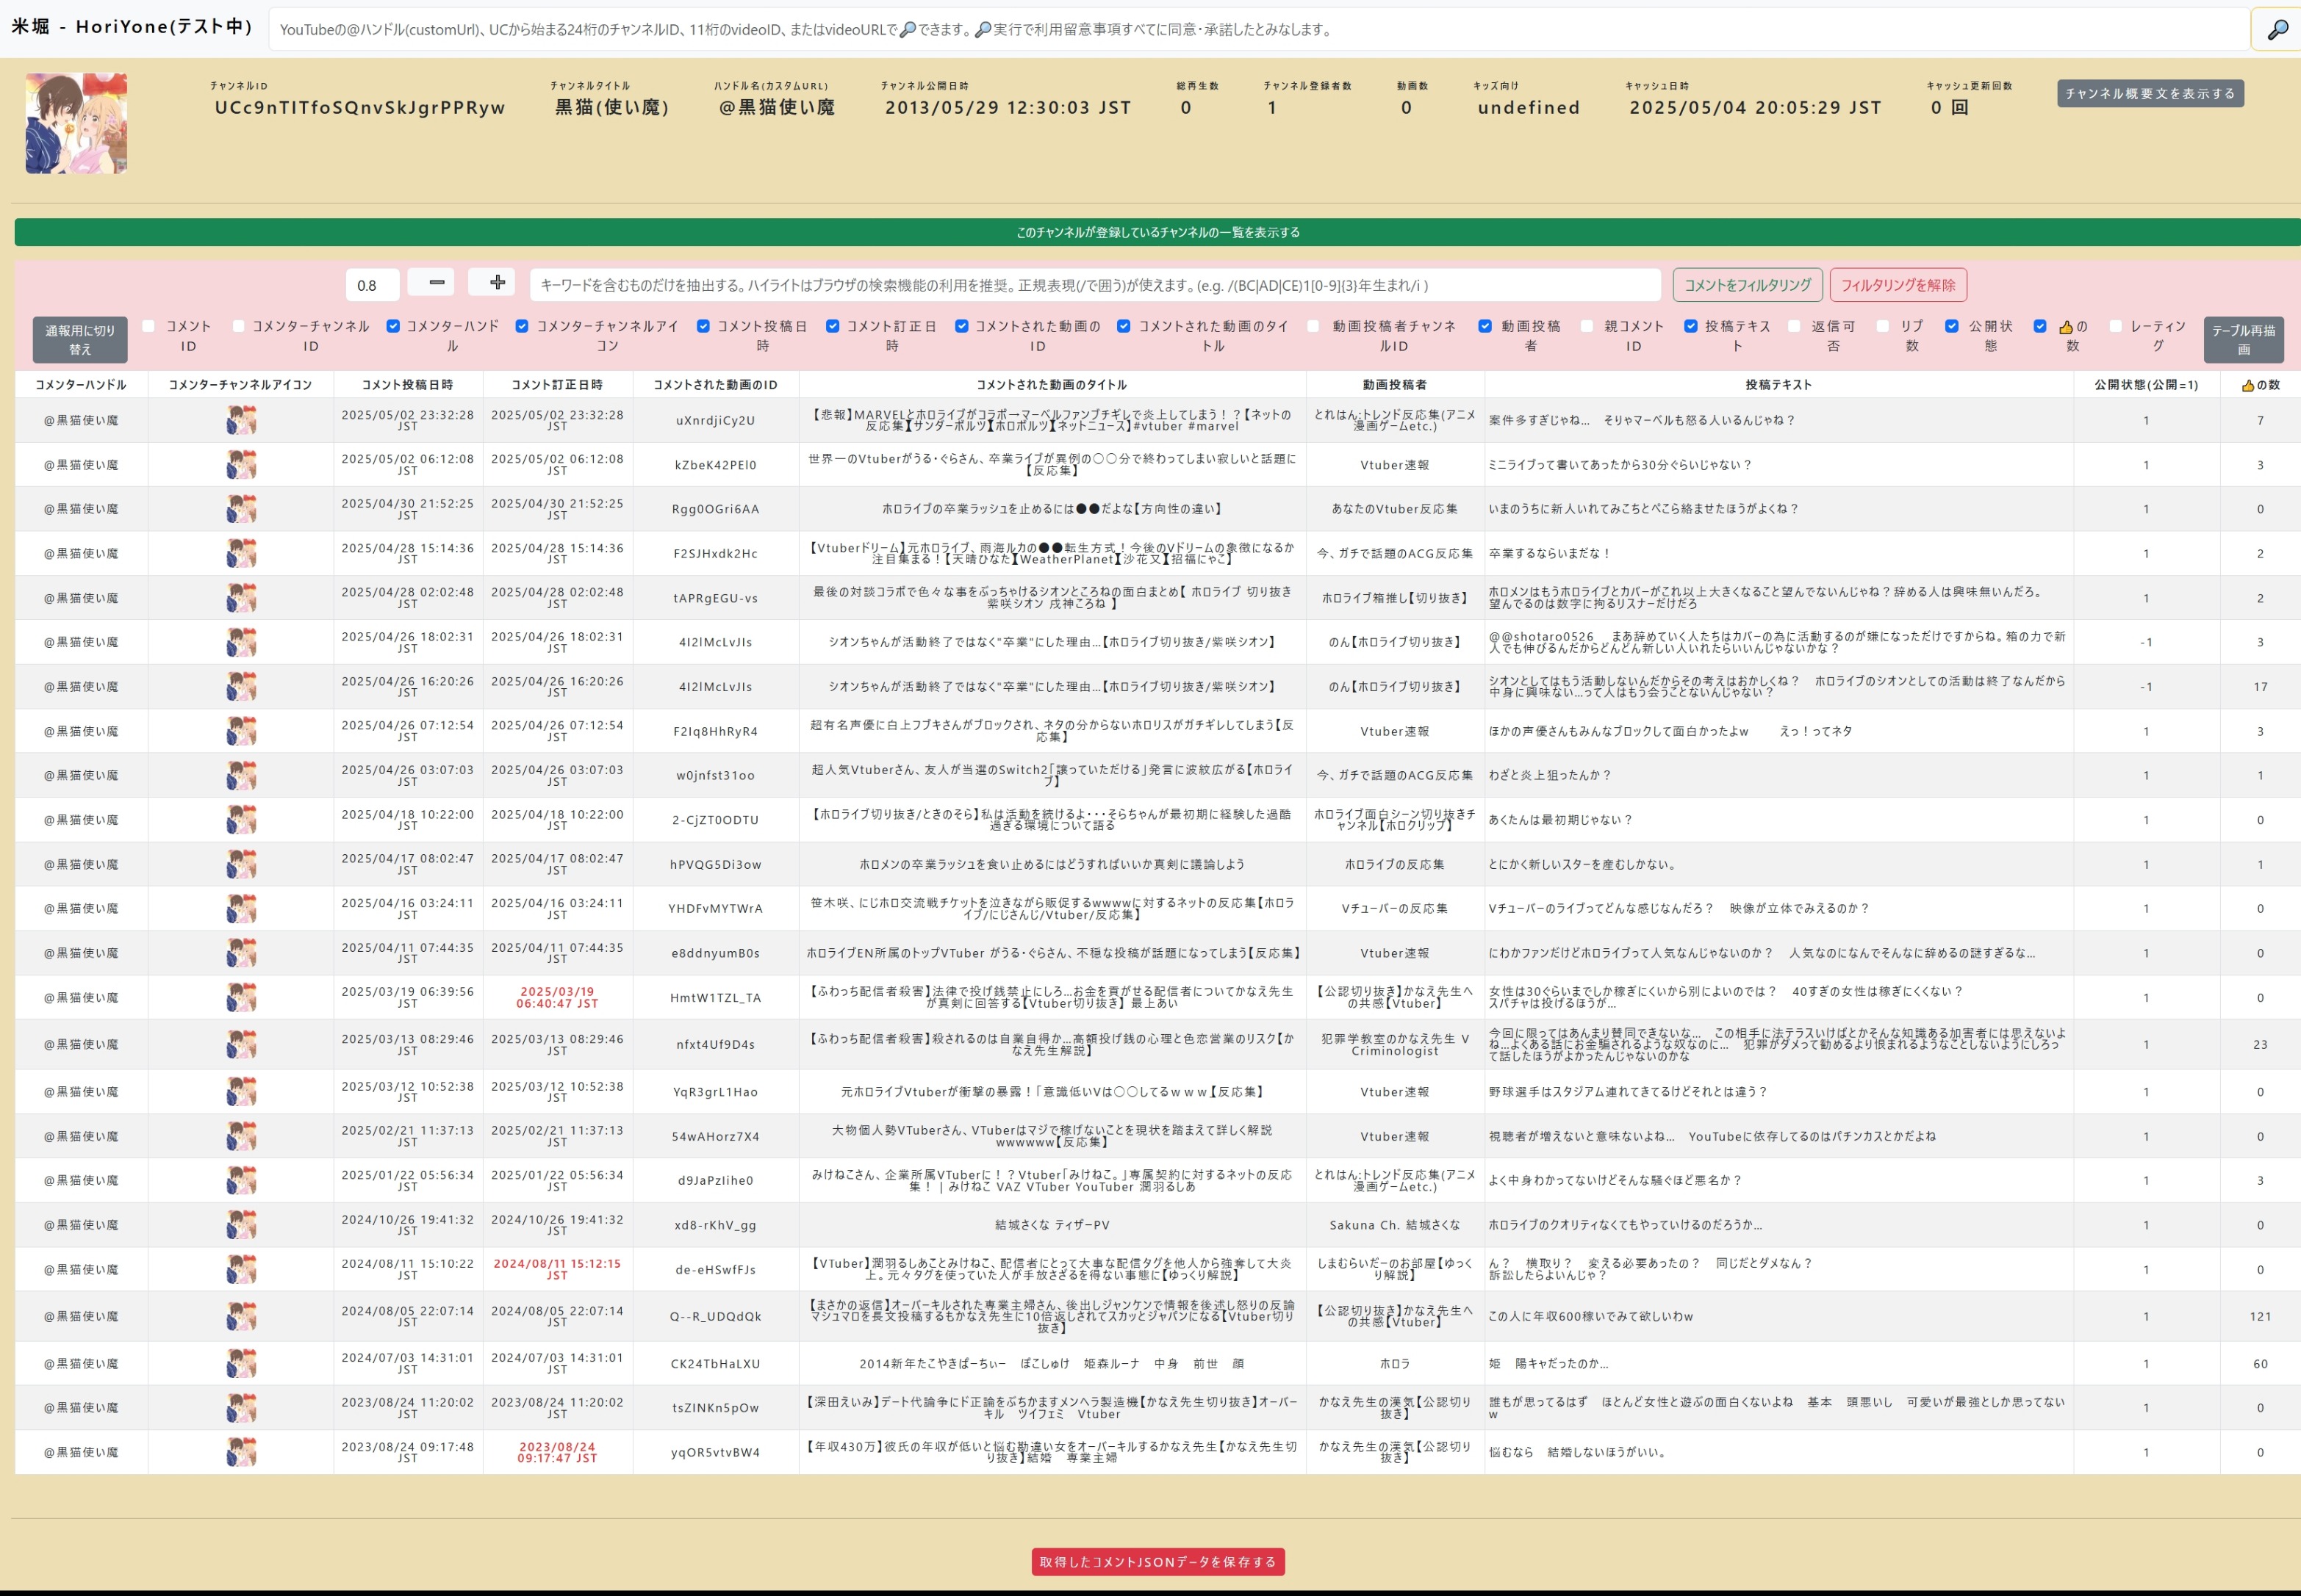This screenshot has height=1596, width=2301.
Task: Click commenter icon in 2024/10/26 19:41:32 row
Action: click(x=241, y=1225)
